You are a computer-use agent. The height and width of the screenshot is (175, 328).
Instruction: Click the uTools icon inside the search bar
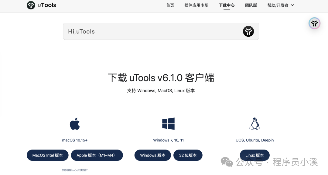248,31
